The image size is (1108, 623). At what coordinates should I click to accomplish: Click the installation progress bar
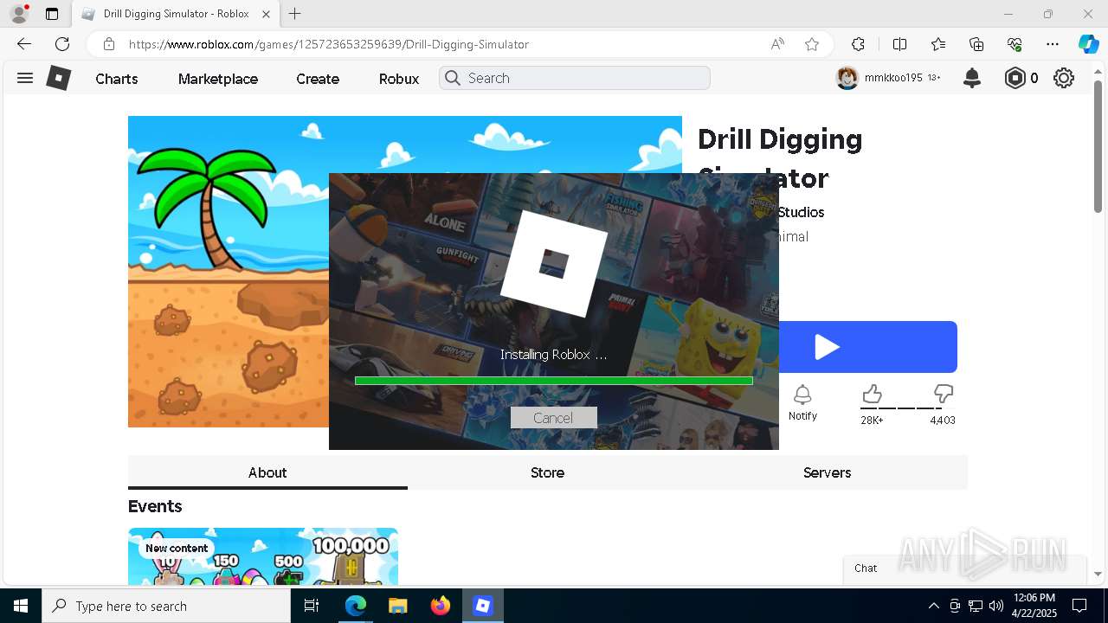tap(554, 381)
